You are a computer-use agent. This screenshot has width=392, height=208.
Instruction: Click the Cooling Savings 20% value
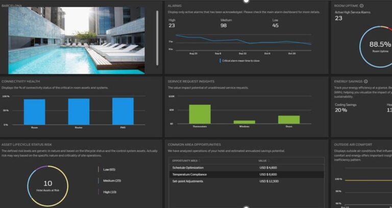(341, 110)
